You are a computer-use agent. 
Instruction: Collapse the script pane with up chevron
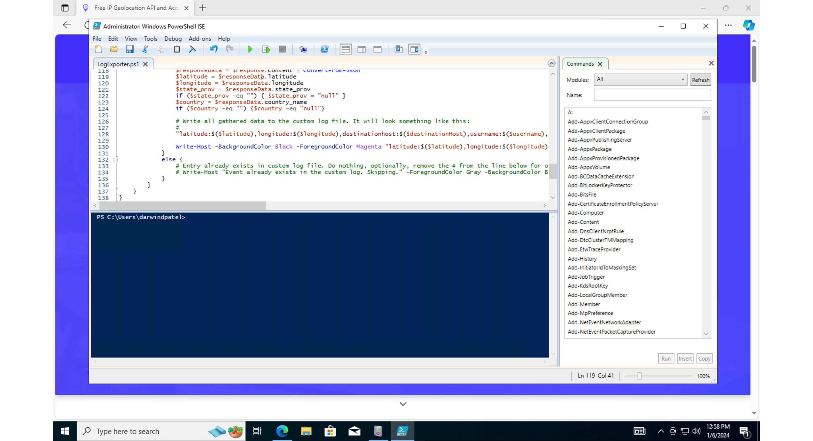tap(551, 63)
